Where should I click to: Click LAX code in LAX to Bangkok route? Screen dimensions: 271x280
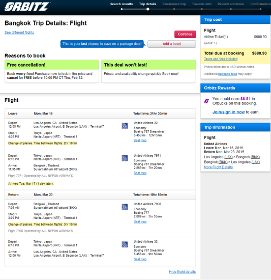coord(228,157)
